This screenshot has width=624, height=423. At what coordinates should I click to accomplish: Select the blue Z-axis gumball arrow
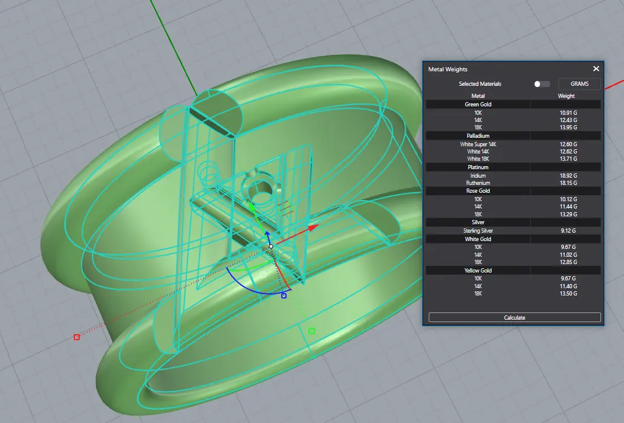pos(267,234)
